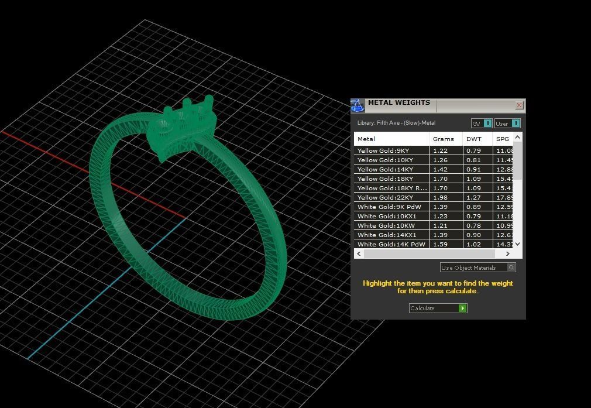Select the Yellow Gold:14KY row
The image size is (591, 408).
(434, 169)
